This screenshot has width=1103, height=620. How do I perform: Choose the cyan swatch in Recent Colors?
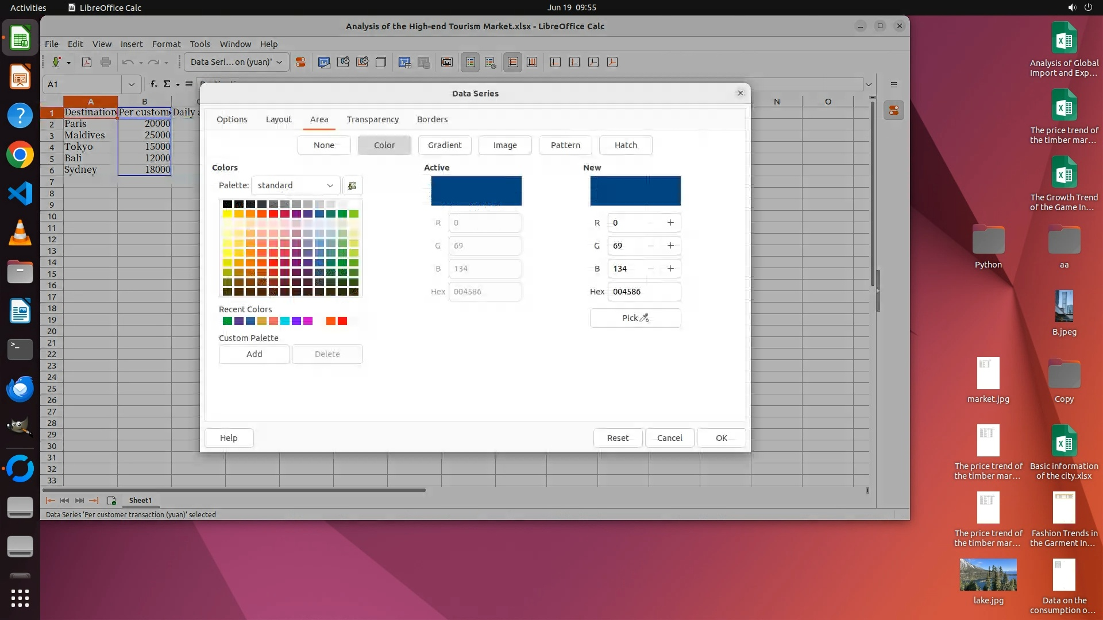coord(285,321)
